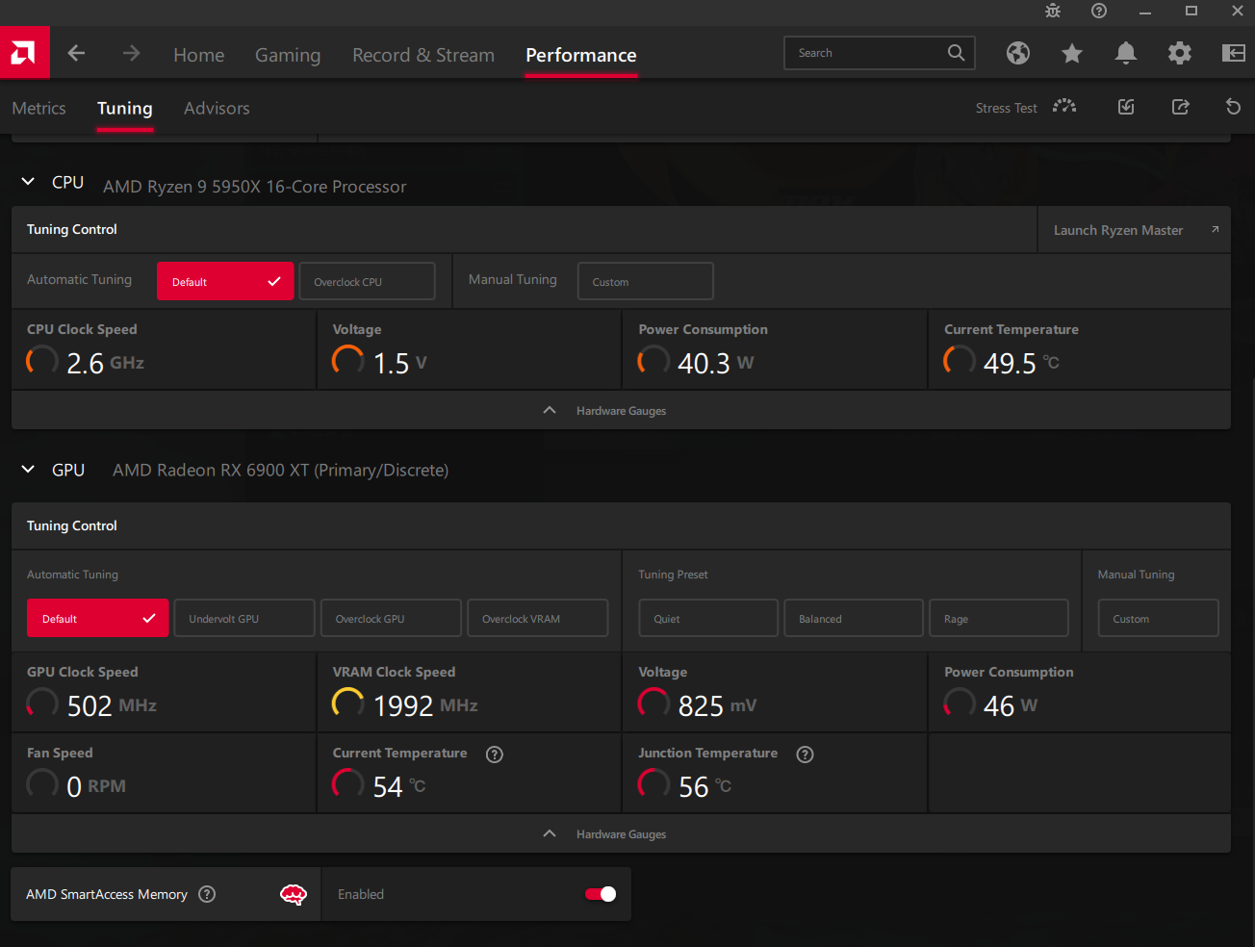This screenshot has height=947, width=1255.
Task: Open the Home tab
Action: coord(199,55)
